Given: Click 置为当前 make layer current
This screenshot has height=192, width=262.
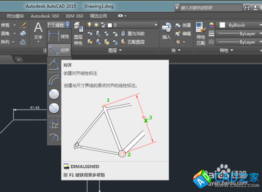Looking at the screenshot, I should pos(133,34).
